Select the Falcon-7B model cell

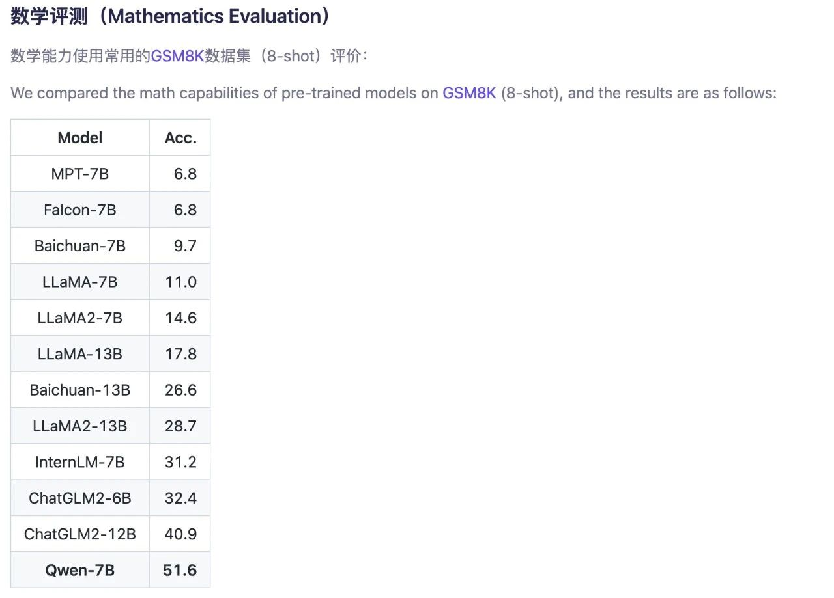[80, 210]
